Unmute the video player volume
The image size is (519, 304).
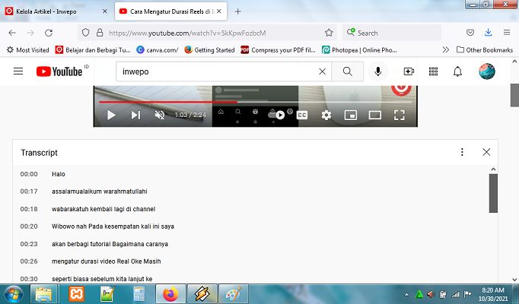click(160, 115)
